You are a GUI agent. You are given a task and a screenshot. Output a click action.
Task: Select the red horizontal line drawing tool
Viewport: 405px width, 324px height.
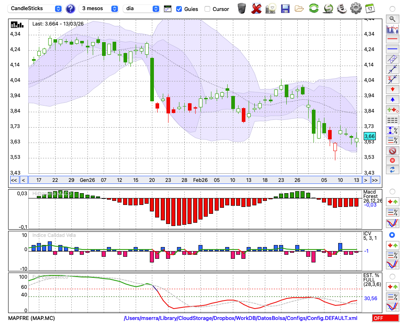(392, 39)
